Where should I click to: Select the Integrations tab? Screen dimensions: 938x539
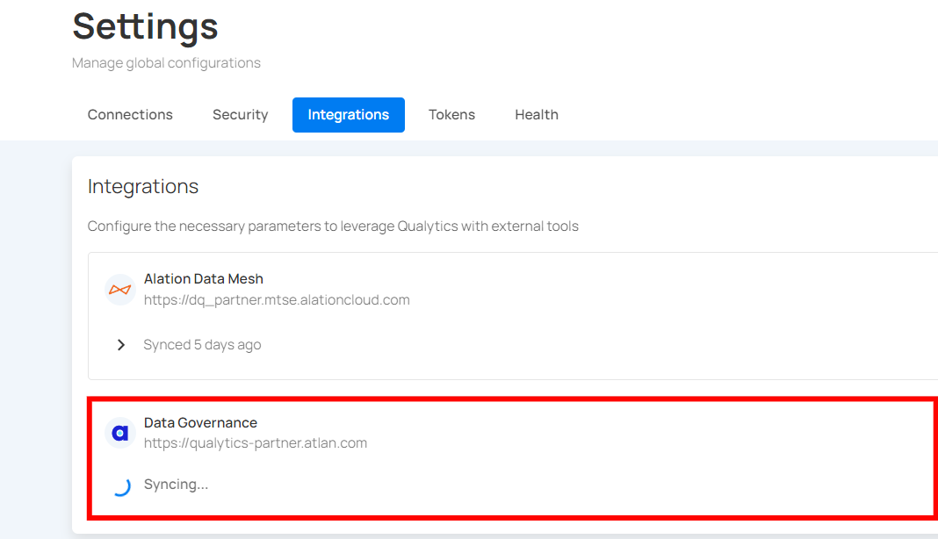[x=348, y=115]
